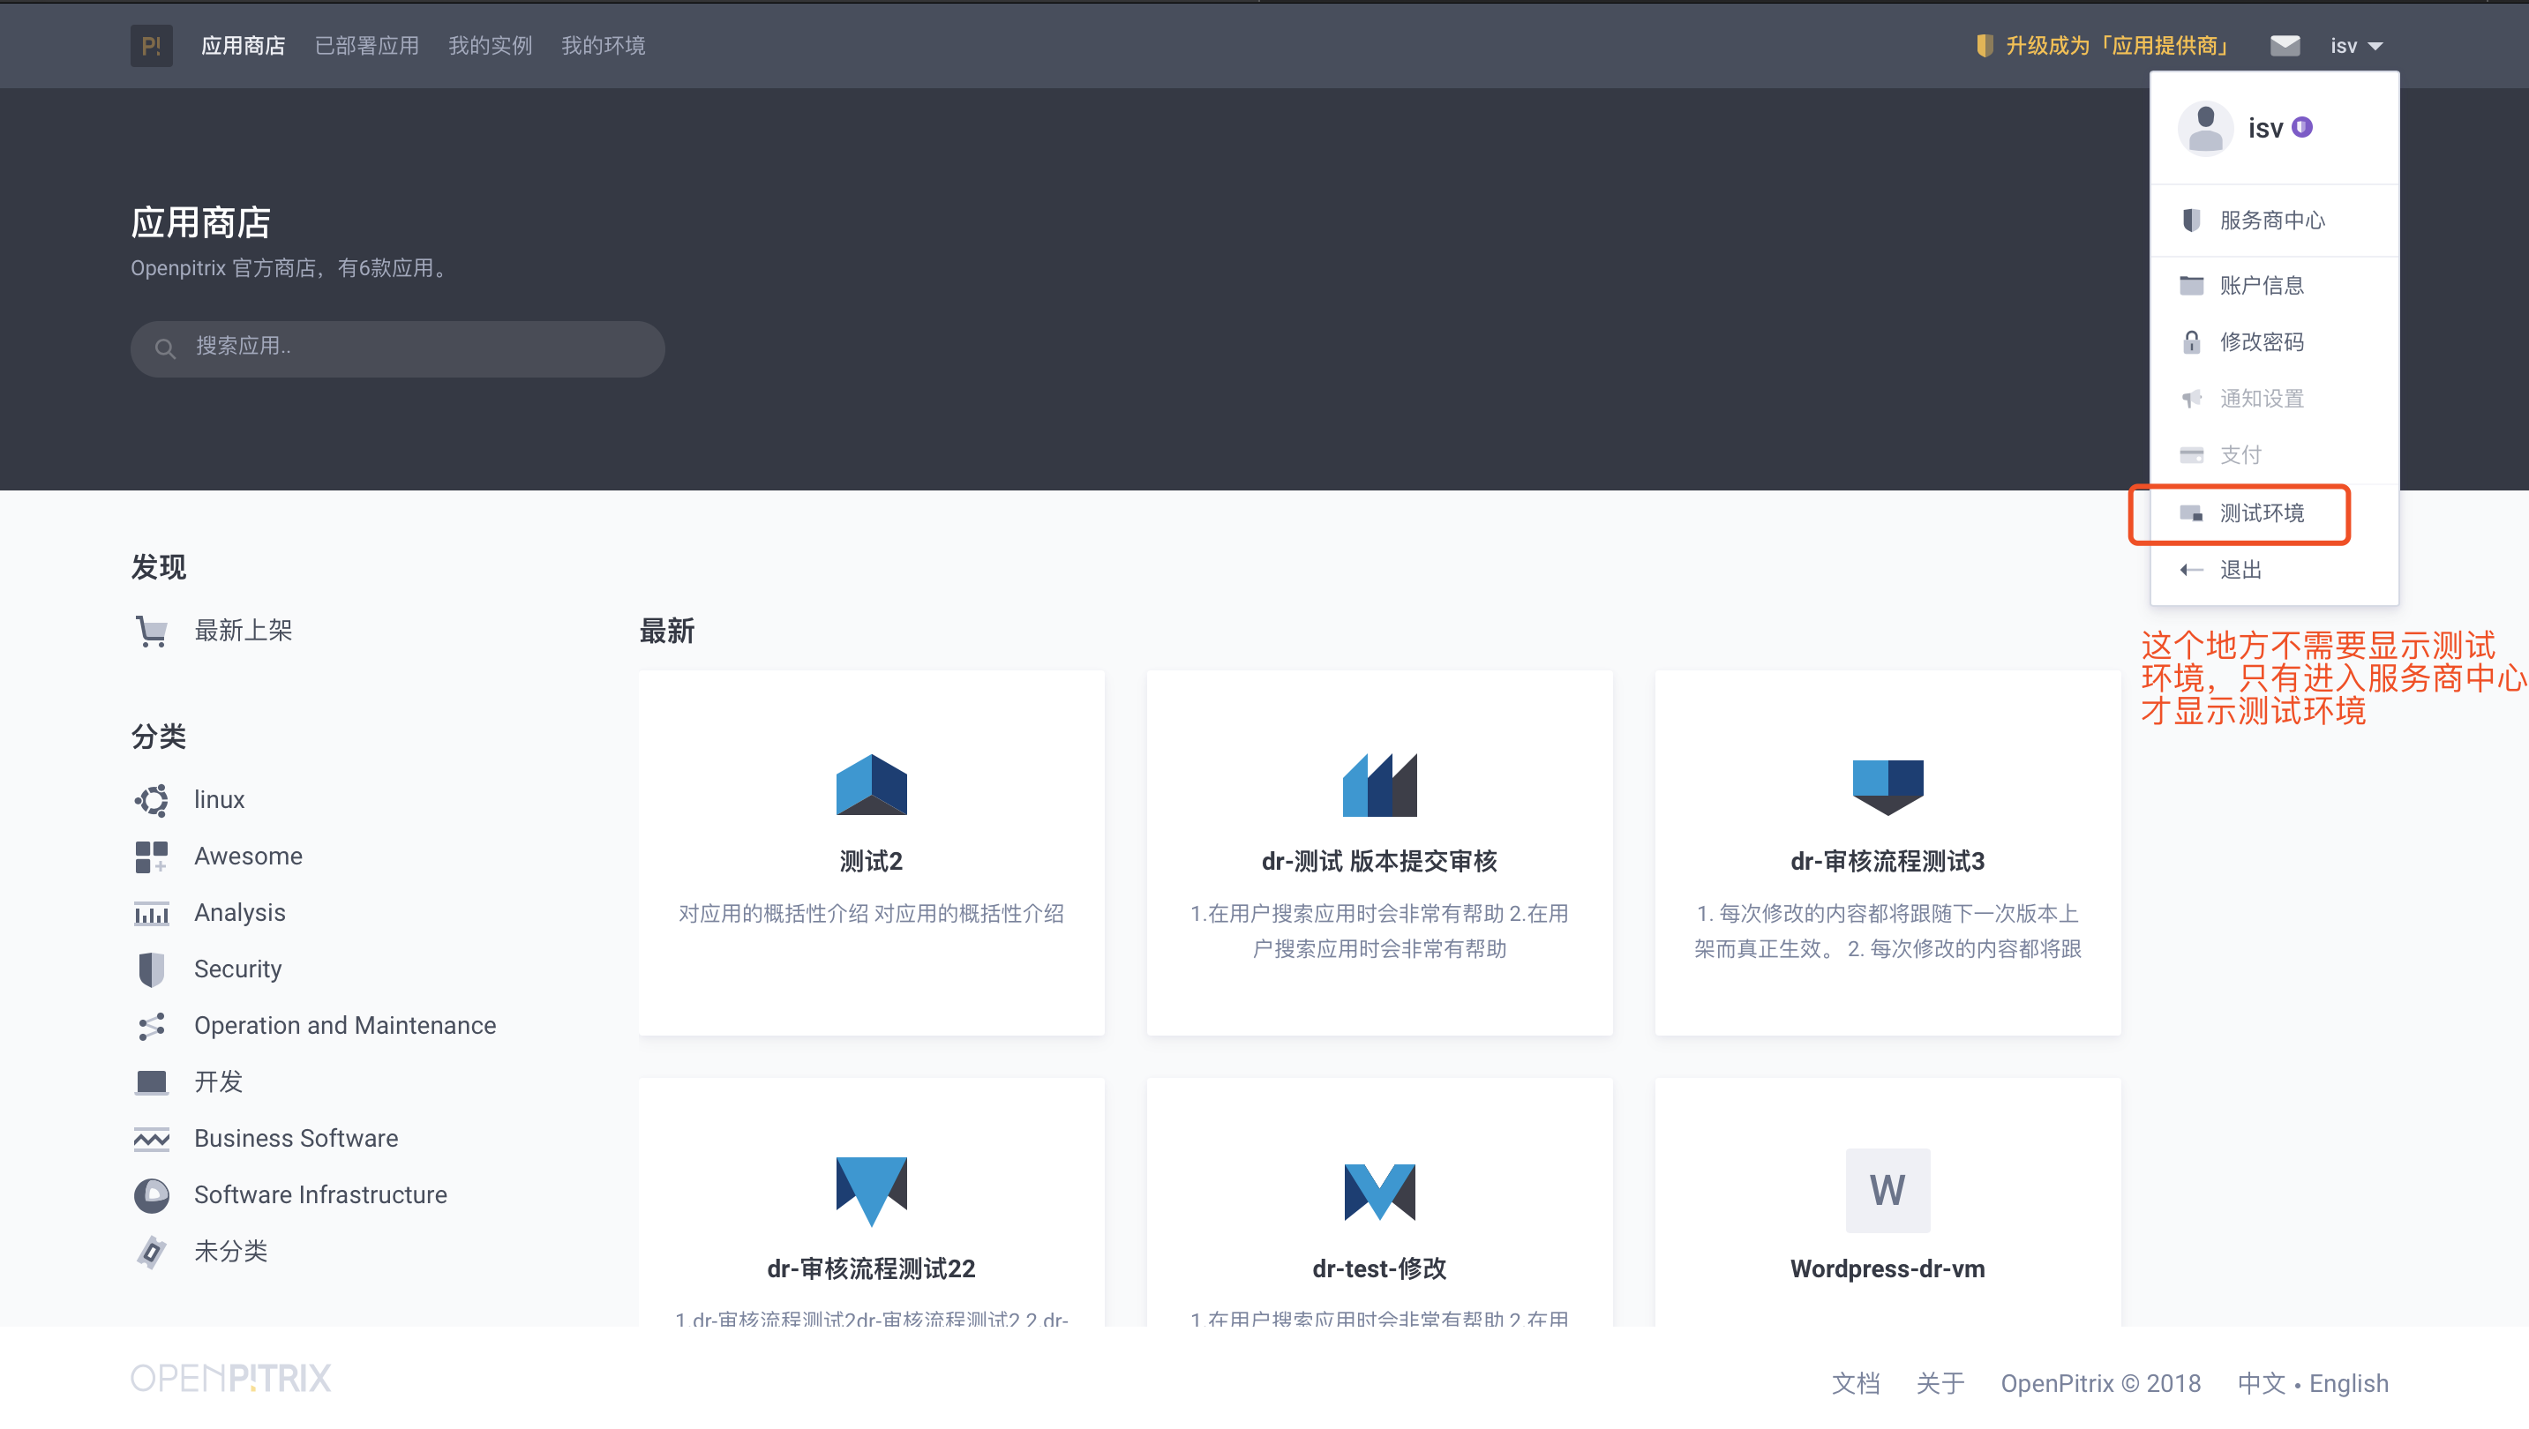Click the Awesome category icon
Image resolution: width=2529 pixels, height=1429 pixels.
(152, 856)
